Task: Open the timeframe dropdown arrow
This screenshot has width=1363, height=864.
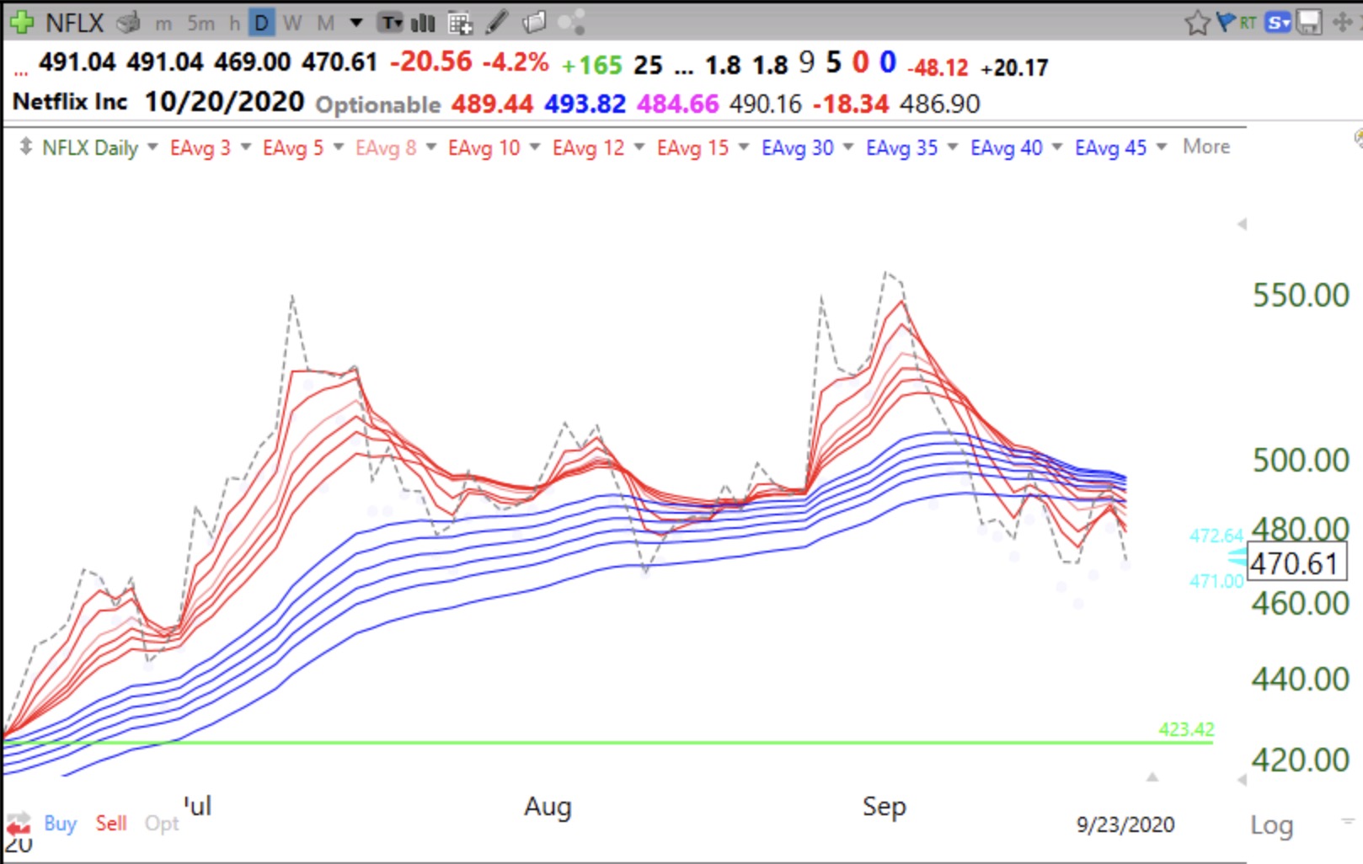Action: pos(356,23)
